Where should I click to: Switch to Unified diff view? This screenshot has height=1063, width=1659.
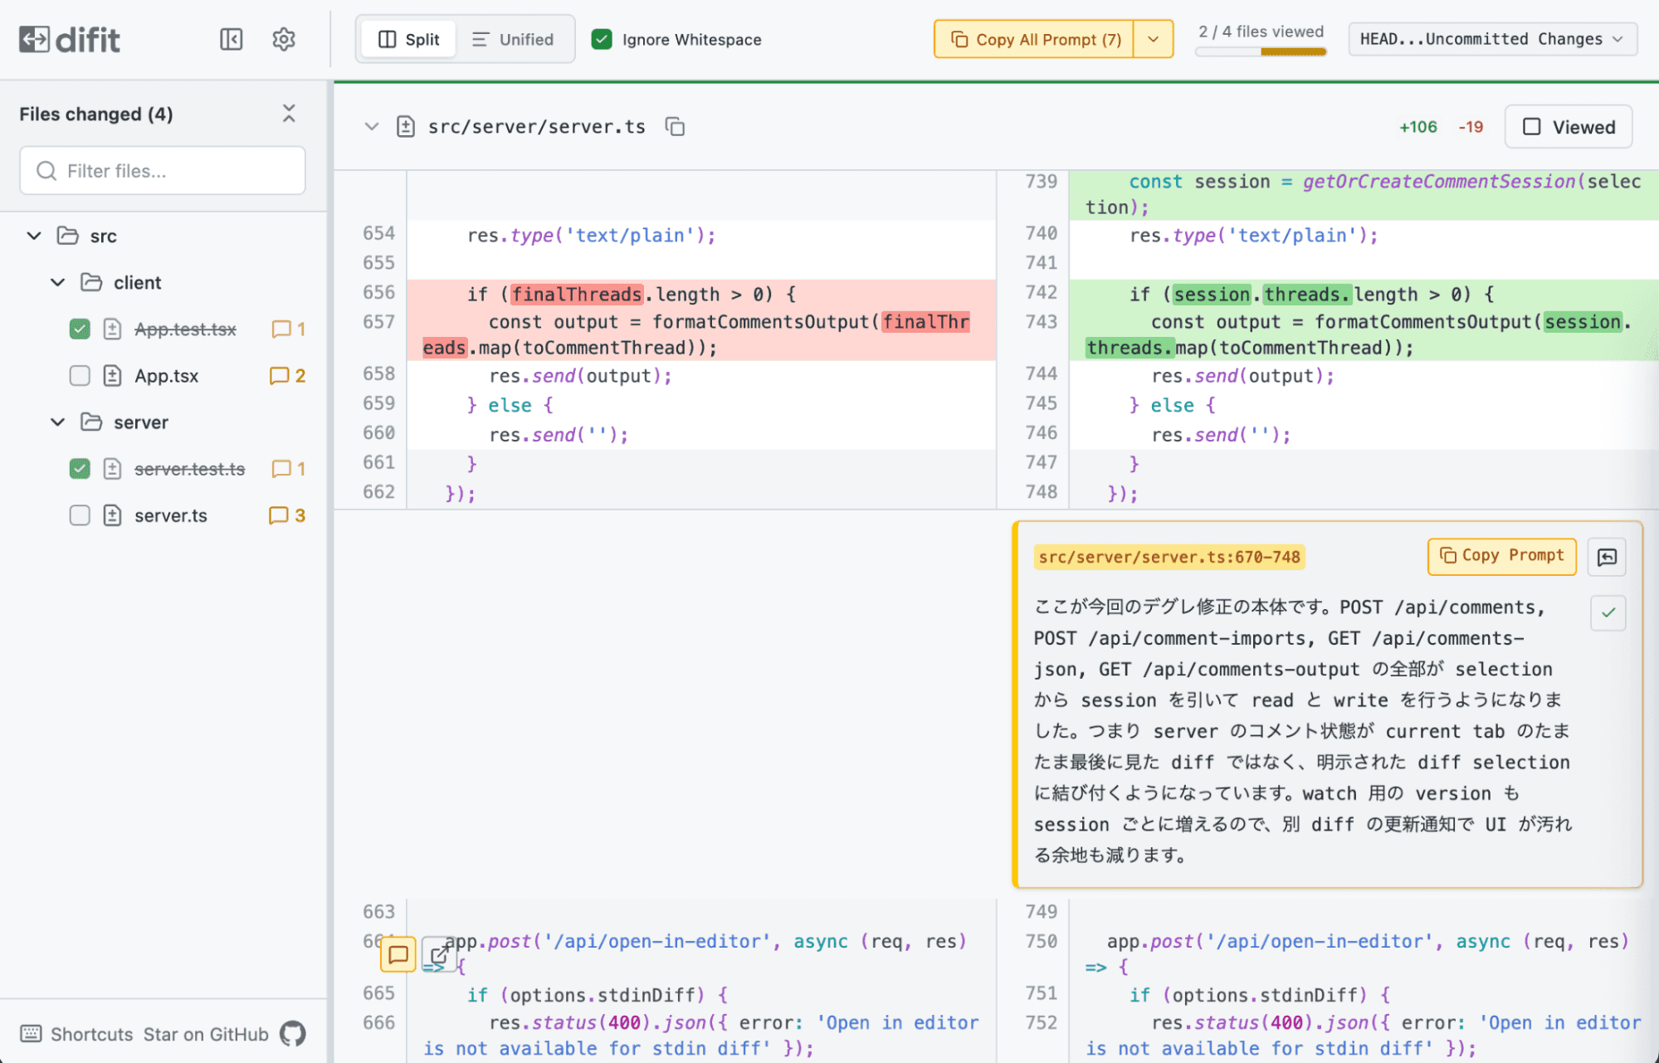(x=515, y=39)
